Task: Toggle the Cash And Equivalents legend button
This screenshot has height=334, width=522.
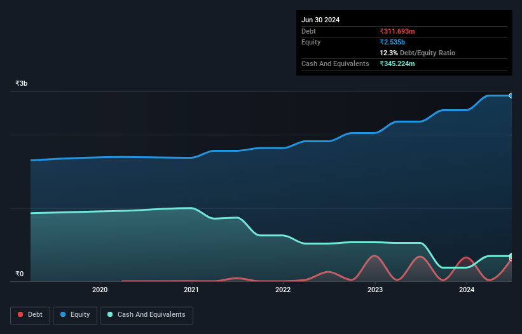Action: [x=146, y=315]
